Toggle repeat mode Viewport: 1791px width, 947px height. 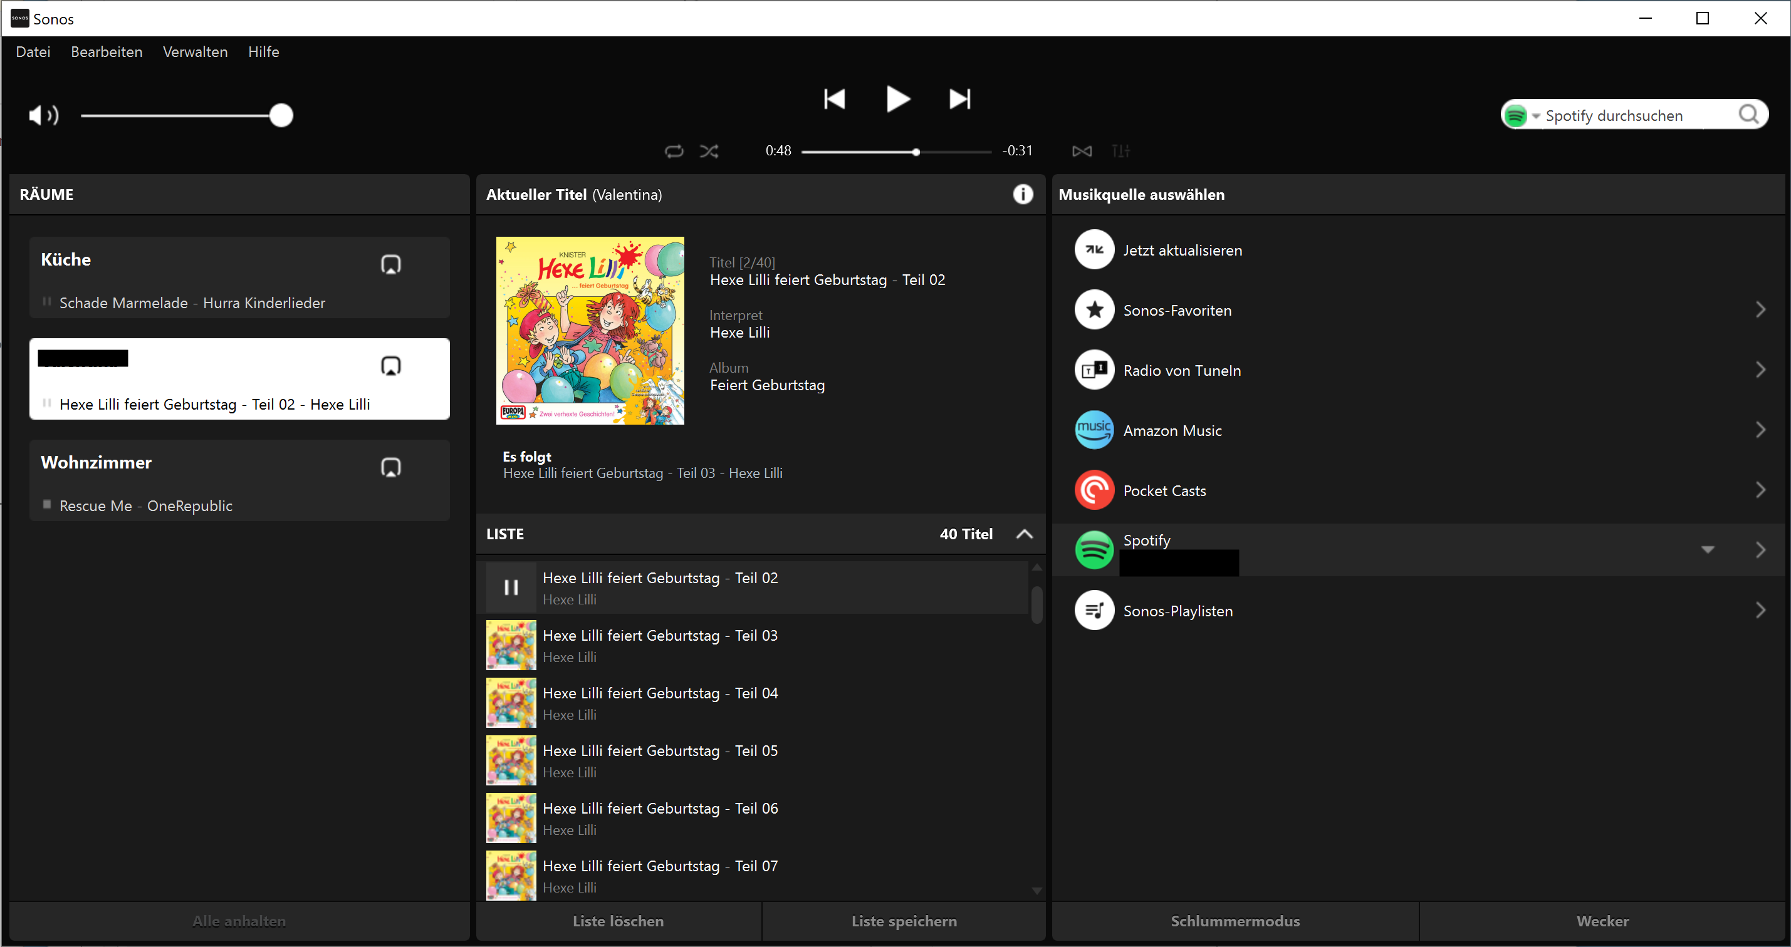(674, 151)
